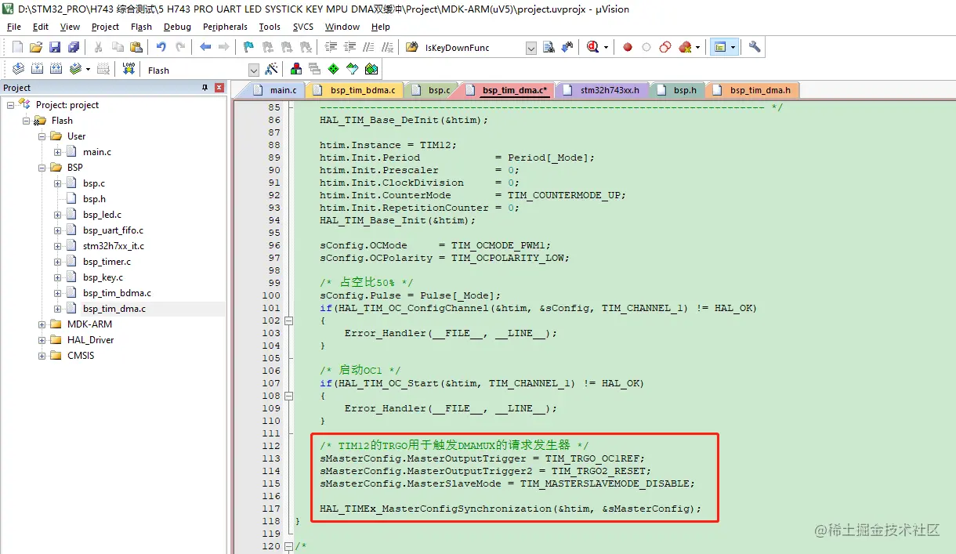Screen dimensions: 956x554
Task: Click the green diamond Run-Time Environment icon
Action: 334,69
